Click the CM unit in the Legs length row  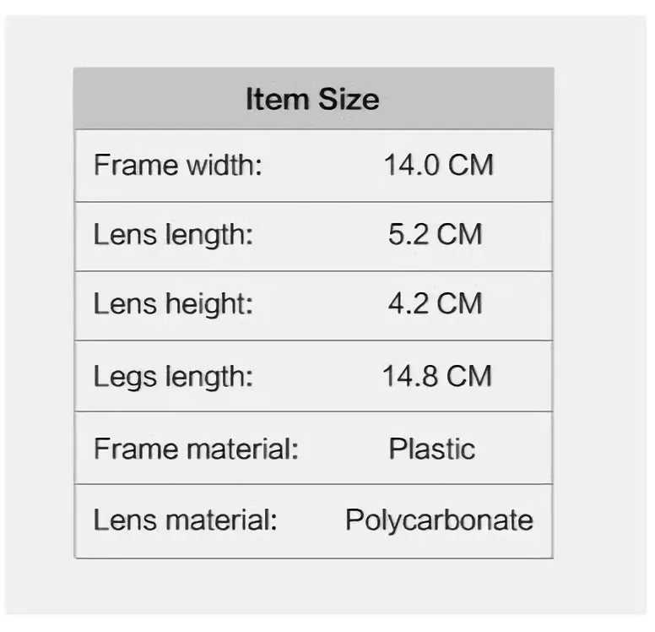(470, 375)
